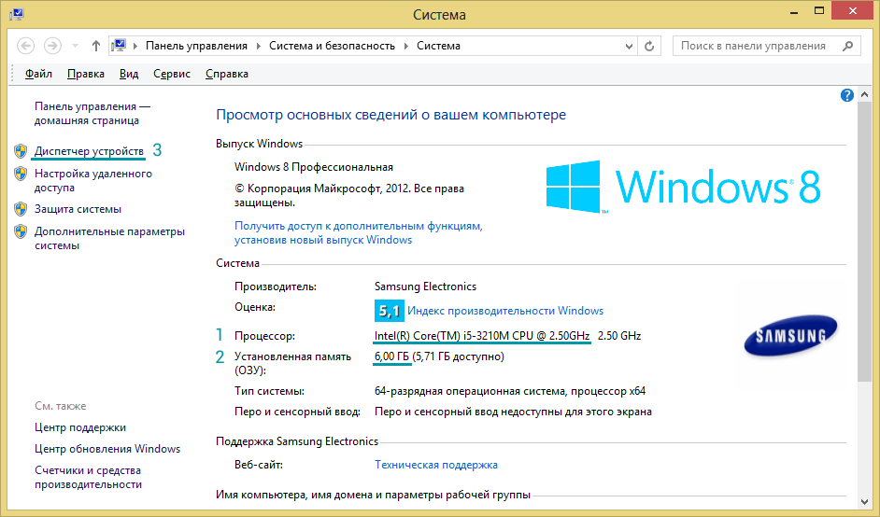
Task: Select Windows 8 Профессиональная edition text
Action: point(314,167)
